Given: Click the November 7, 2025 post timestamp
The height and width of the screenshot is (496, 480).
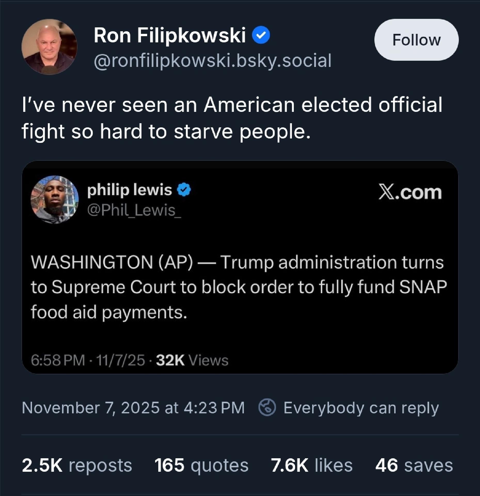Looking at the screenshot, I should (133, 408).
